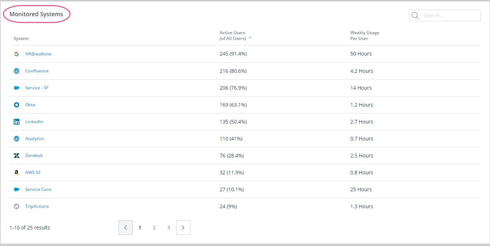Image resolution: width=490 pixels, height=246 pixels.
Task: Click the 169 (63.1%) cell
Action: point(233,105)
